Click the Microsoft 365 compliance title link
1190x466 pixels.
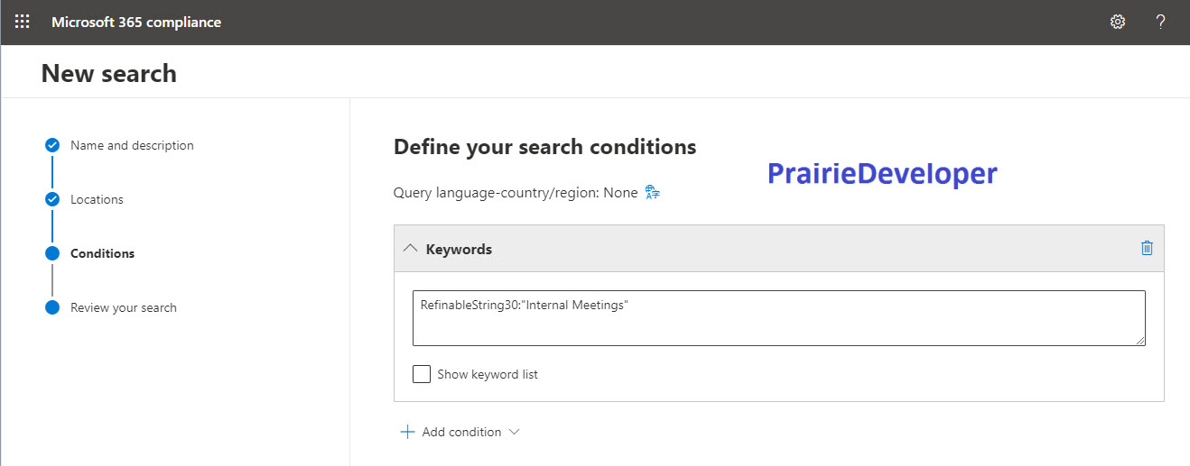tap(136, 22)
